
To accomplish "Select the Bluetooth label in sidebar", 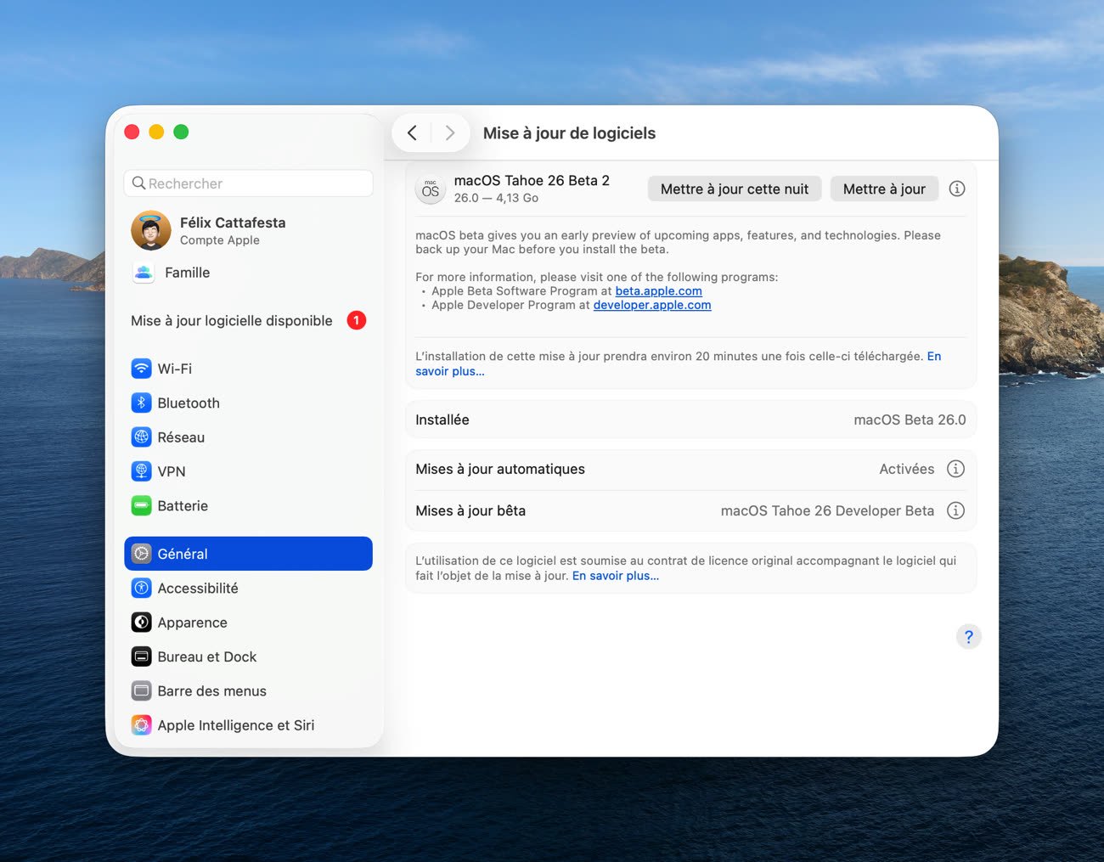I will tap(189, 403).
